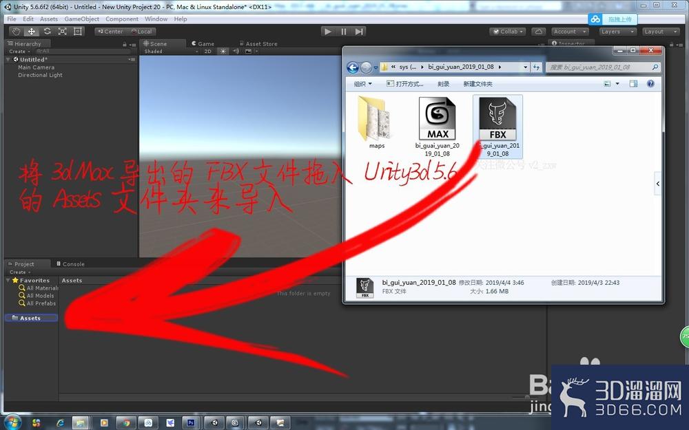Go back in Explorer window
Screen dimensions: 689x430
[x=352, y=67]
